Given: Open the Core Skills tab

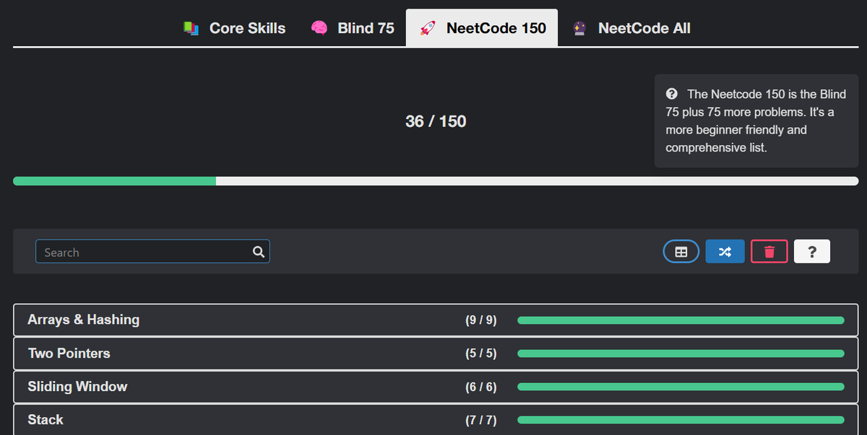Looking at the screenshot, I should click(x=234, y=28).
